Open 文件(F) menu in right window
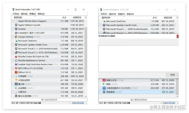 [104, 14]
